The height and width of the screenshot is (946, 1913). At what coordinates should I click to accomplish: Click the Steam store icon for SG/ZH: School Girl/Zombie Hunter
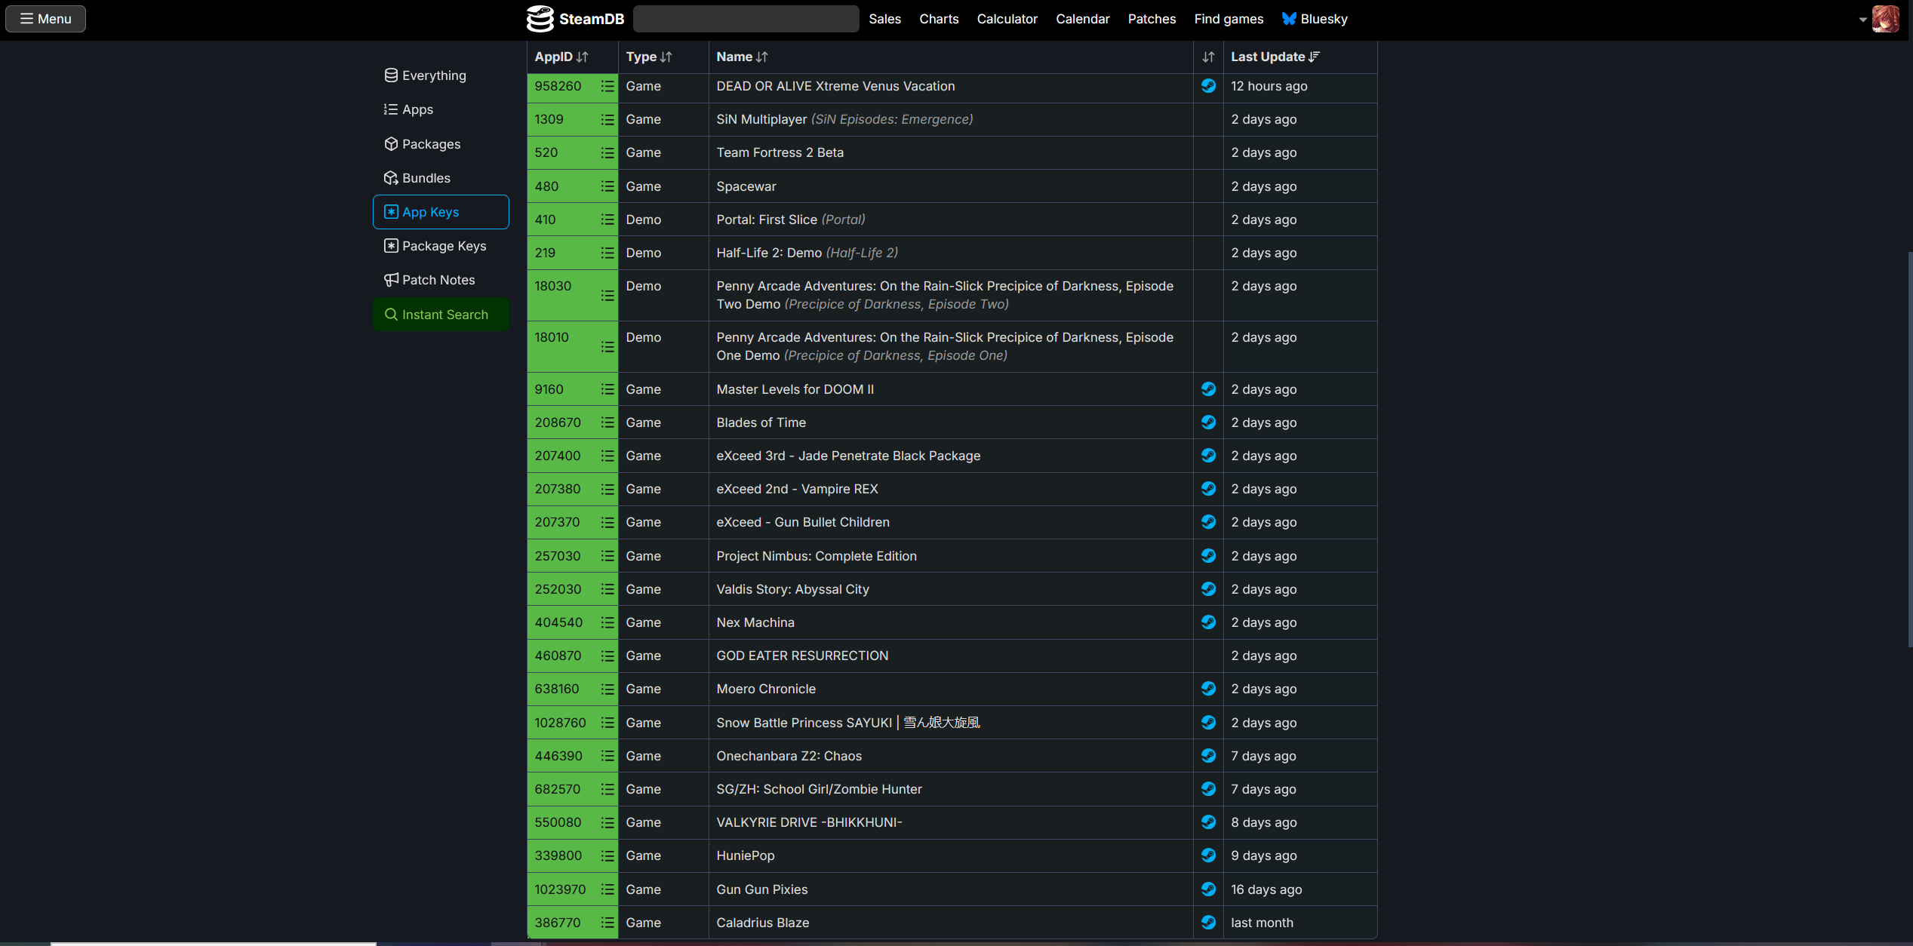point(1208,789)
